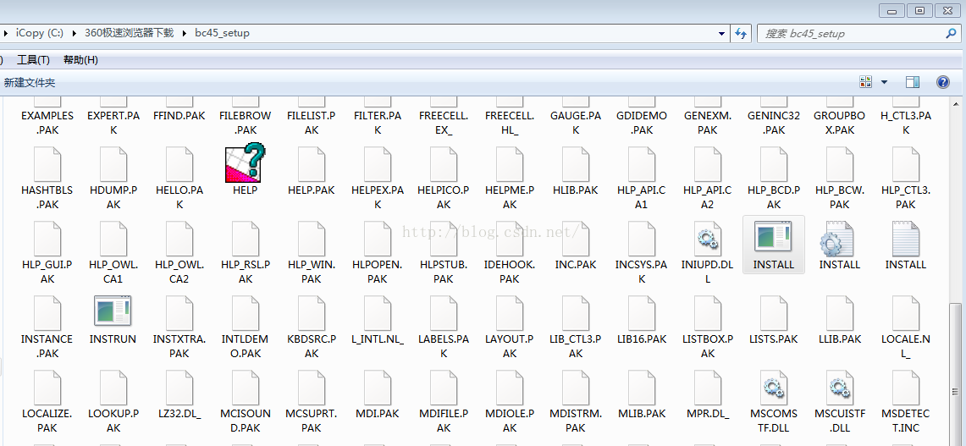Toggle the preview pane button
Screen dimensions: 966x446
(913, 82)
